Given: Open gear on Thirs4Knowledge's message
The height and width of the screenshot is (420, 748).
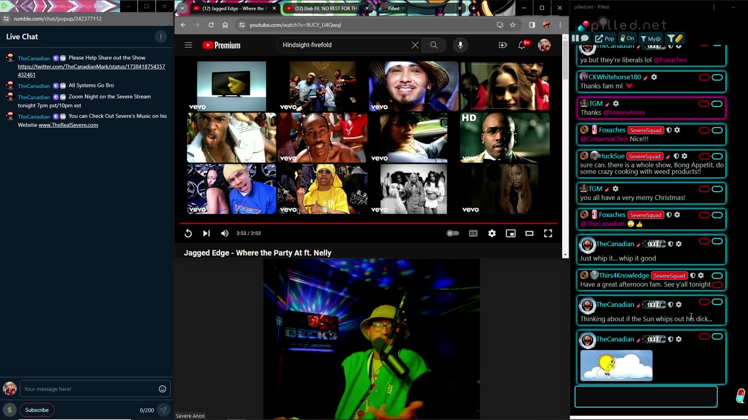Looking at the screenshot, I should pos(701,275).
